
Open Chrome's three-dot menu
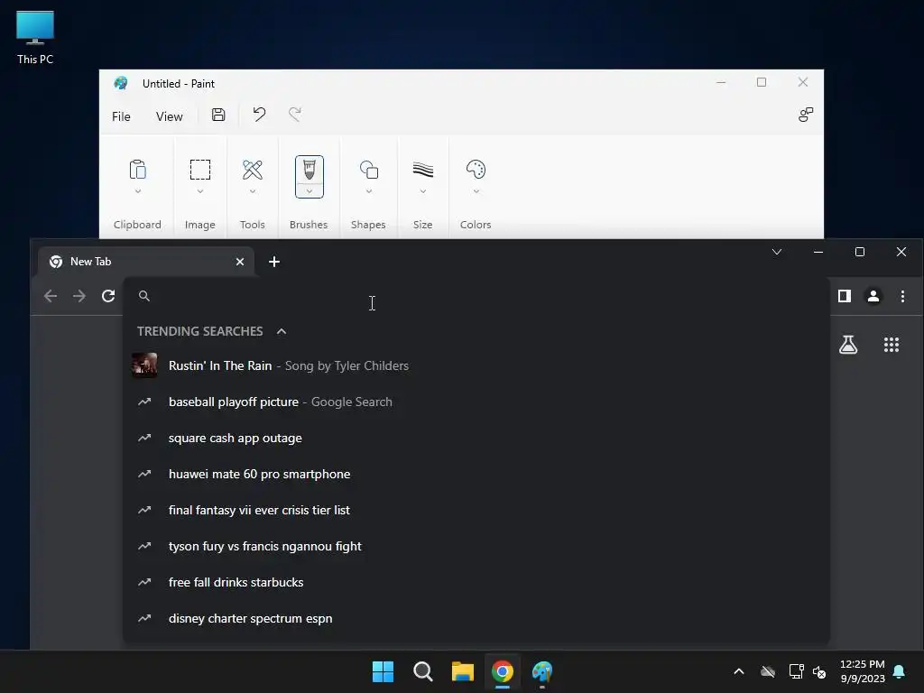(x=902, y=296)
